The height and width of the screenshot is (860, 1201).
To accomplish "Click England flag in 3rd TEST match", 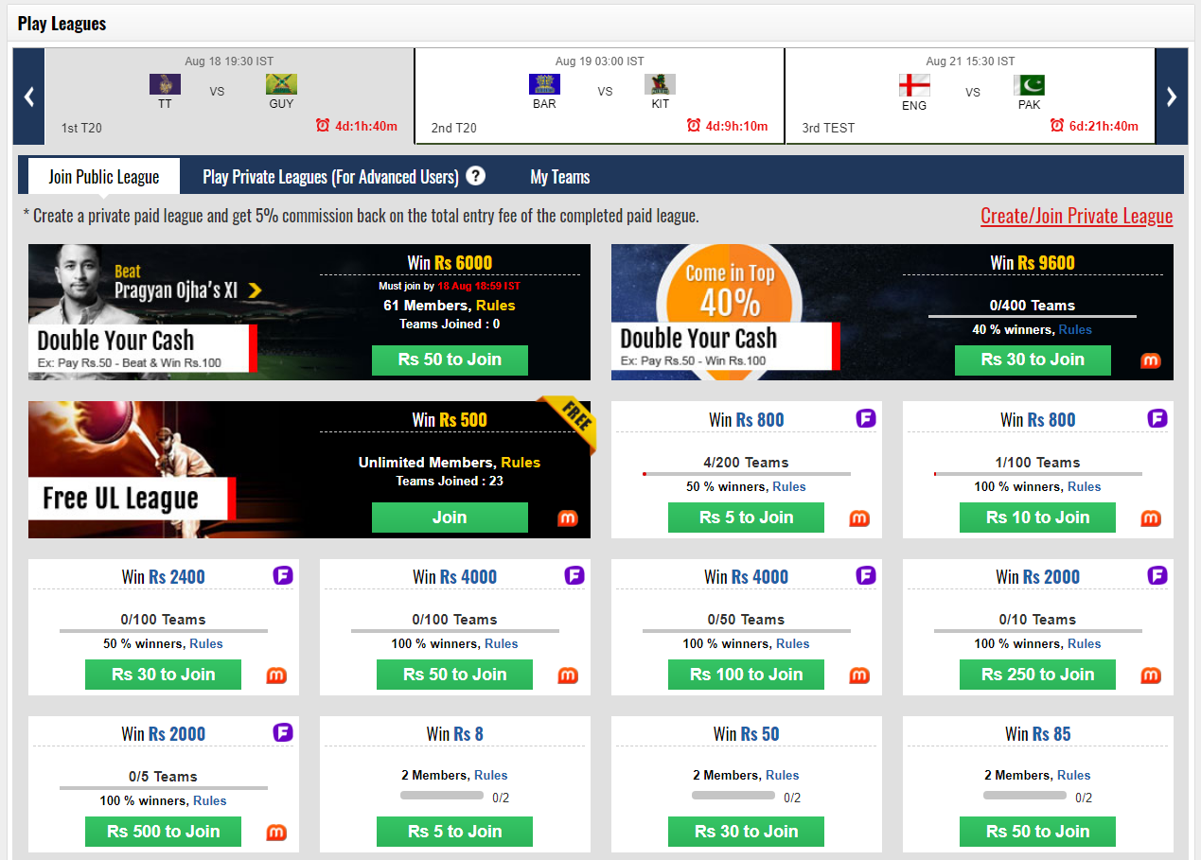I will pyautogui.click(x=913, y=85).
